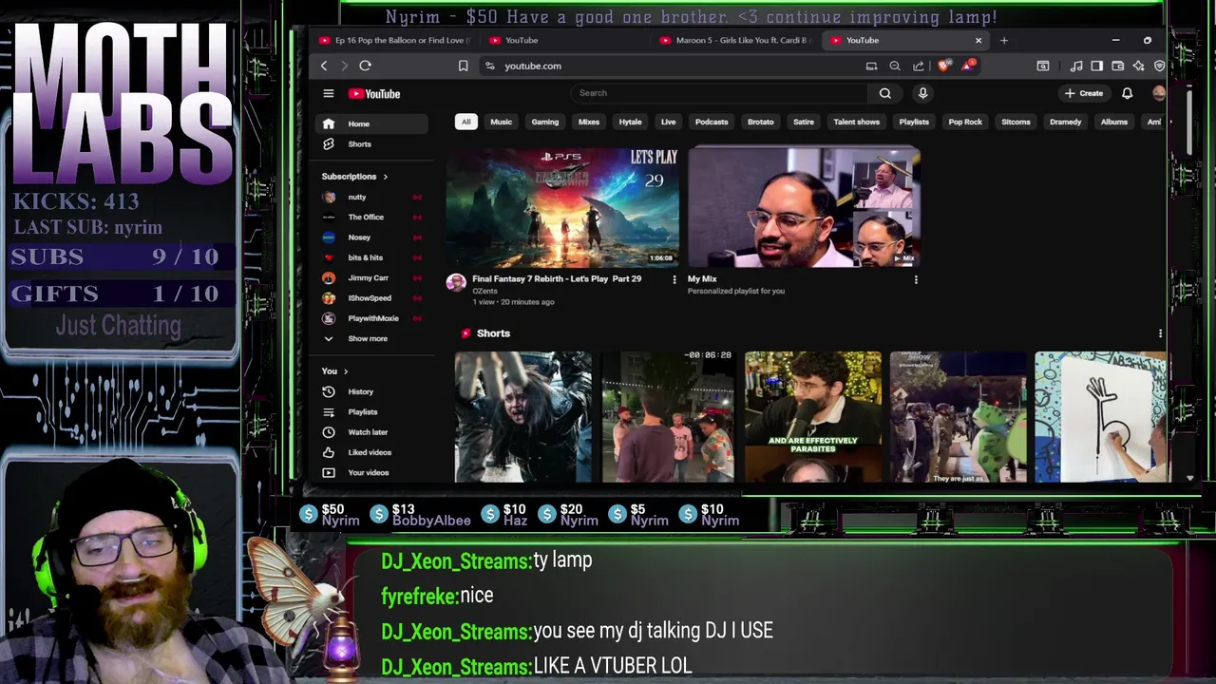The height and width of the screenshot is (684, 1216).
Task: Open three-dot menu for My Mix
Action: pos(916,279)
